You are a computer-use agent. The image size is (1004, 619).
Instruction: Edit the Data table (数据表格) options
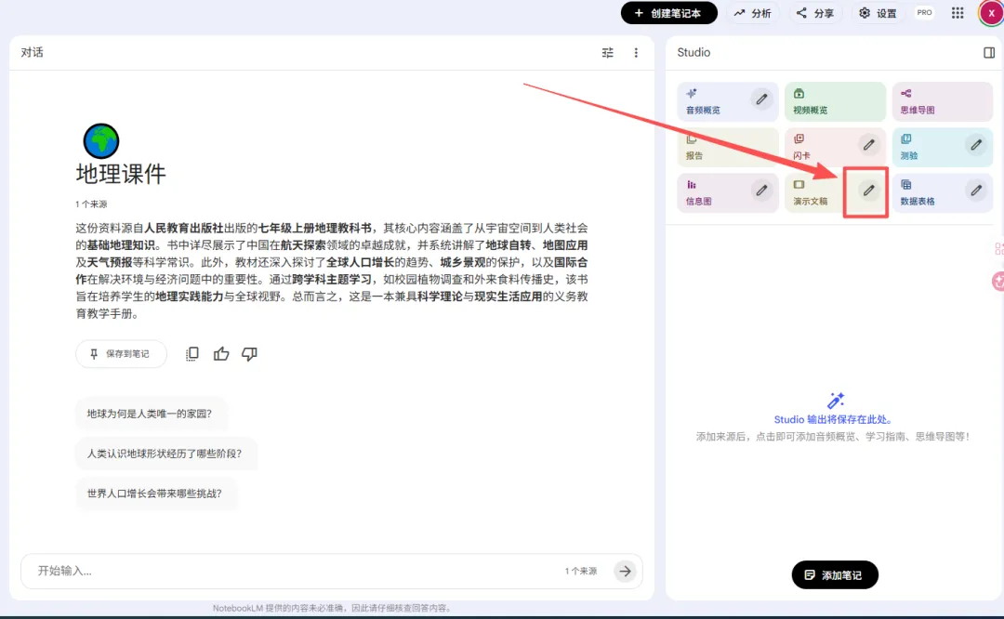click(x=975, y=191)
